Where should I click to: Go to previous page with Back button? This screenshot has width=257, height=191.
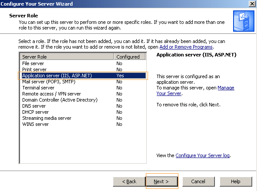click(129, 181)
